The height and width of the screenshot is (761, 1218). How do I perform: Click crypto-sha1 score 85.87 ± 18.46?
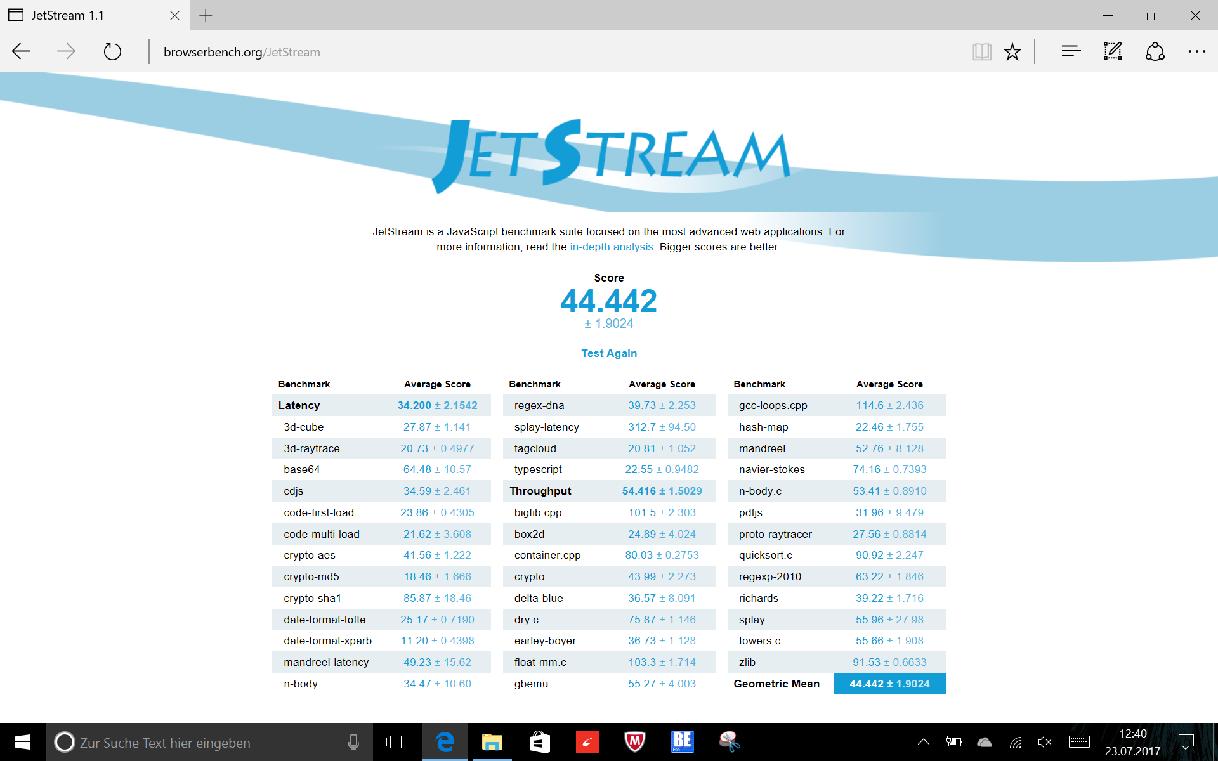pos(437,598)
